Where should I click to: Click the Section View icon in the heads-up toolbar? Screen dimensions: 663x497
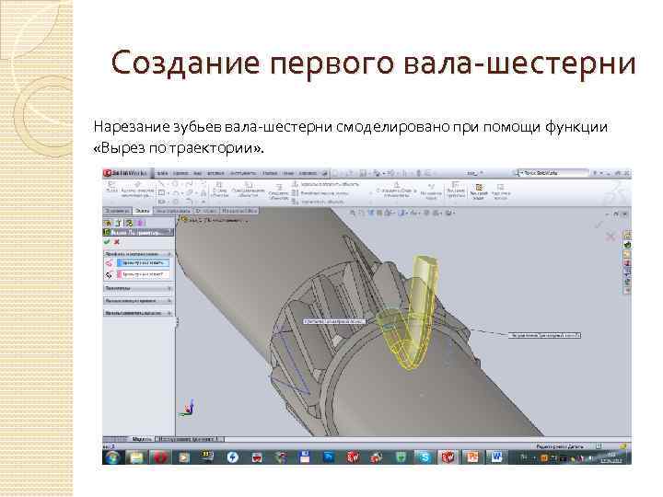[x=380, y=213]
